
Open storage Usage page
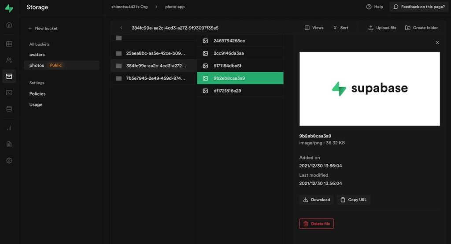(36, 104)
